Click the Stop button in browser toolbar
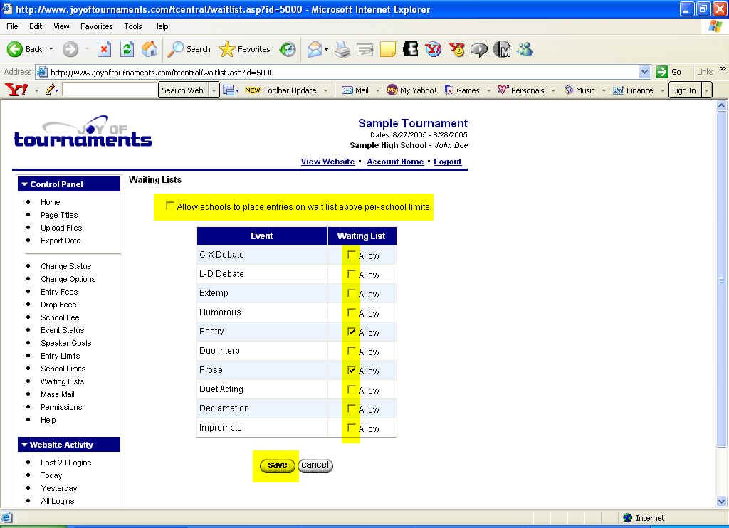Image resolution: width=729 pixels, height=528 pixels. pos(104,49)
